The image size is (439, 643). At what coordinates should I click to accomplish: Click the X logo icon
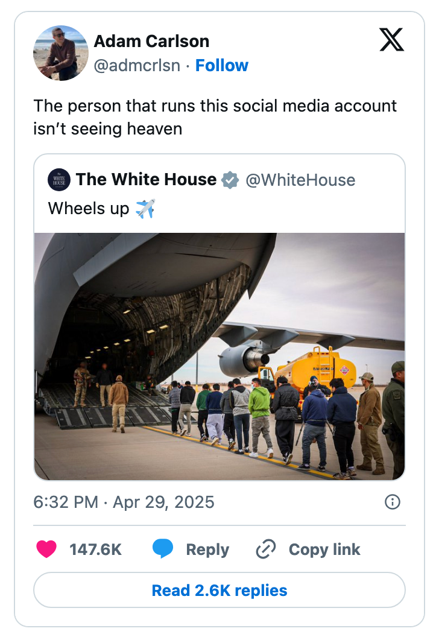coord(391,40)
